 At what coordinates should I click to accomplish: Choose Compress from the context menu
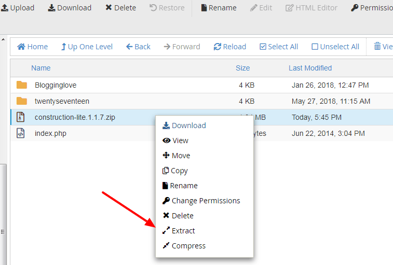tap(188, 246)
